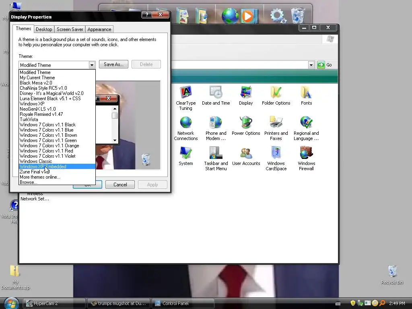The width and height of the screenshot is (412, 309).
Task: Open Printers and Faxes icon
Action: [x=276, y=128]
